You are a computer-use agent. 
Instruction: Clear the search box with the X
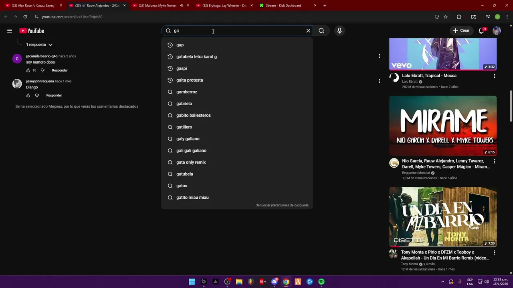tap(308, 31)
